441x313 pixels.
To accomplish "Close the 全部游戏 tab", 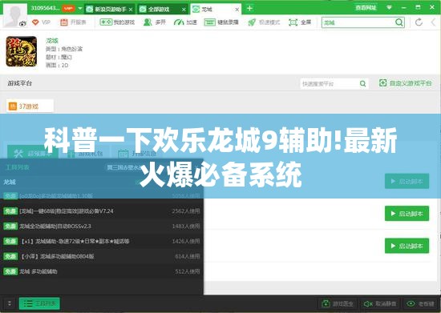I will point(184,10).
